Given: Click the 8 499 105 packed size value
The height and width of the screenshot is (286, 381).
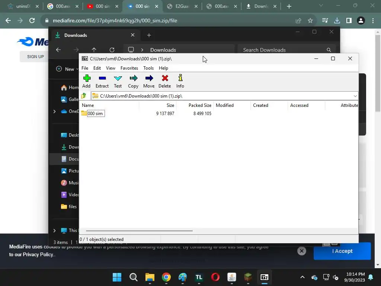Looking at the screenshot, I should pyautogui.click(x=202, y=114).
